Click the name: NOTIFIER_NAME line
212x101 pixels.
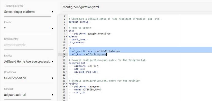coord(87,89)
